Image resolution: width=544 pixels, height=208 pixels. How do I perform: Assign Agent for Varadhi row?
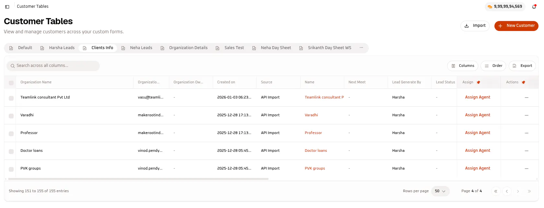[478, 115]
